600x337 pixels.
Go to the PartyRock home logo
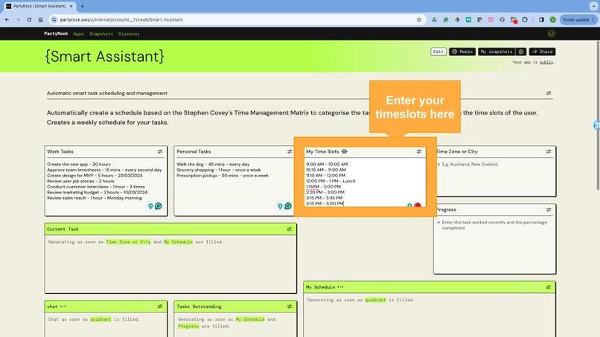pyautogui.click(x=56, y=33)
